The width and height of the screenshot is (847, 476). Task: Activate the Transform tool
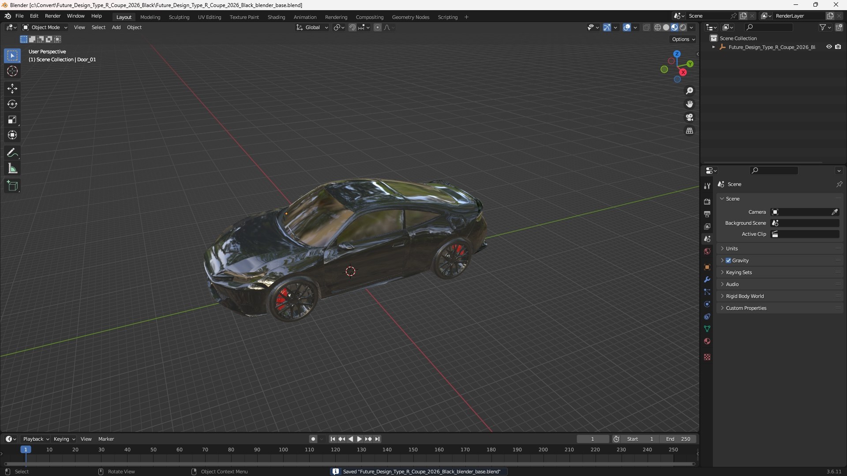[12, 135]
